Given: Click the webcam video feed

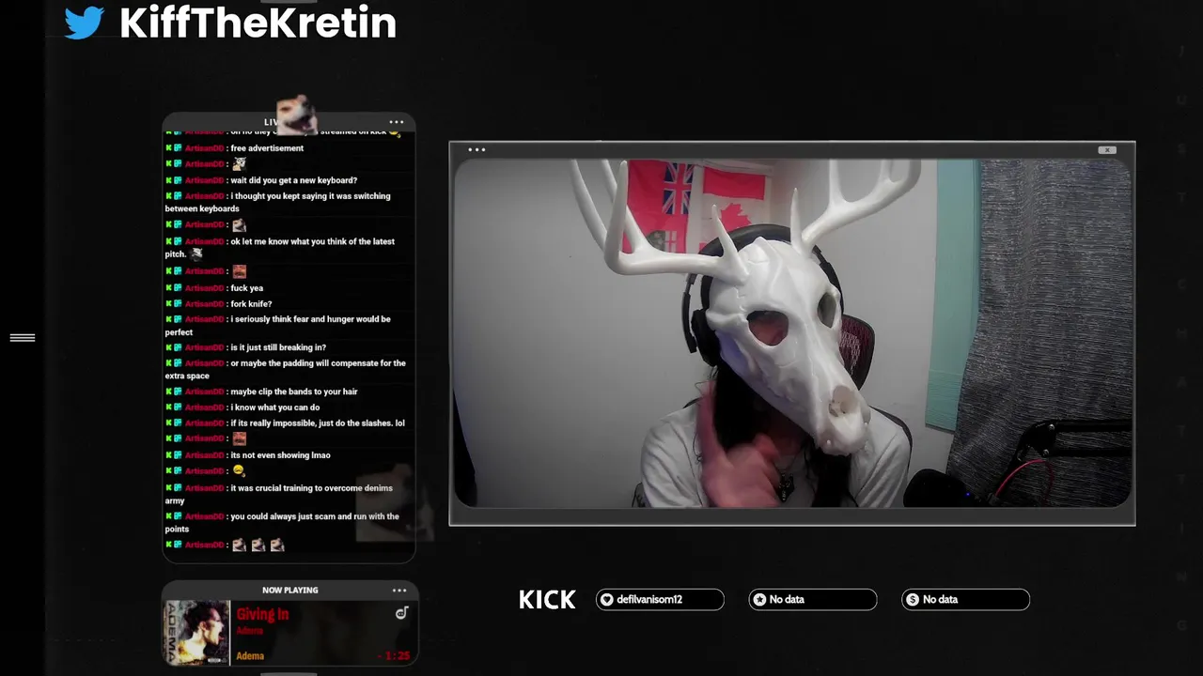Looking at the screenshot, I should (x=792, y=333).
